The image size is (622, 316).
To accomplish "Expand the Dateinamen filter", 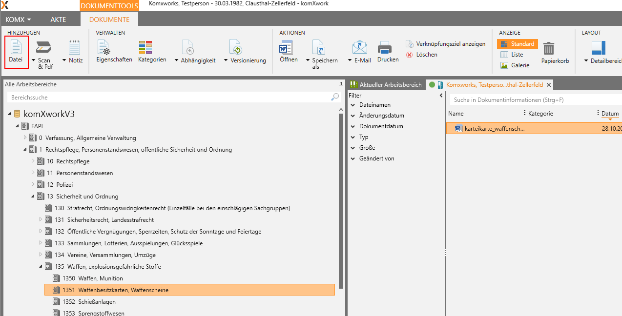I will pyautogui.click(x=374, y=105).
